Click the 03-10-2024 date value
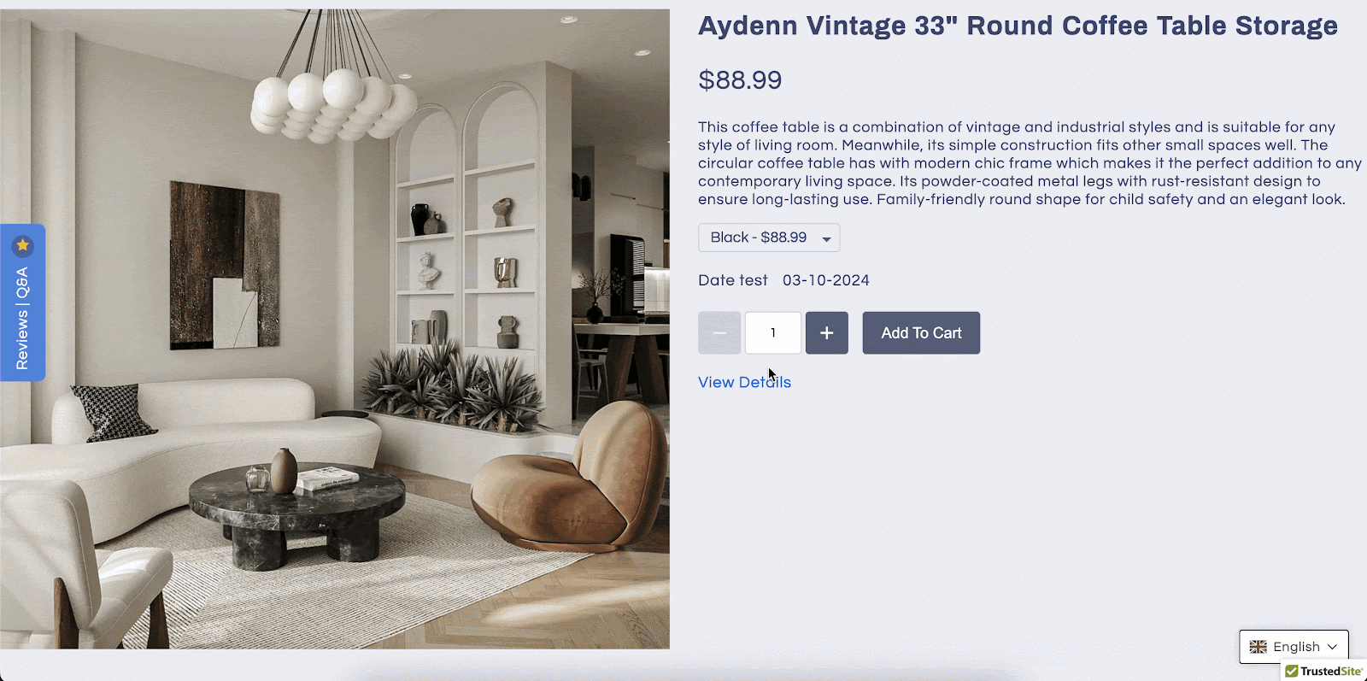This screenshot has width=1367, height=681. click(825, 280)
